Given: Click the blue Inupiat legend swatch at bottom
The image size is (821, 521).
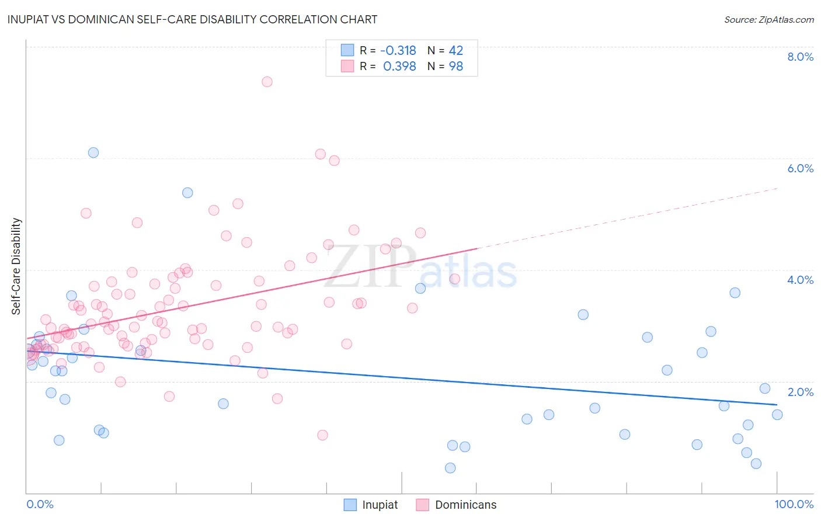Looking at the screenshot, I should click(350, 505).
